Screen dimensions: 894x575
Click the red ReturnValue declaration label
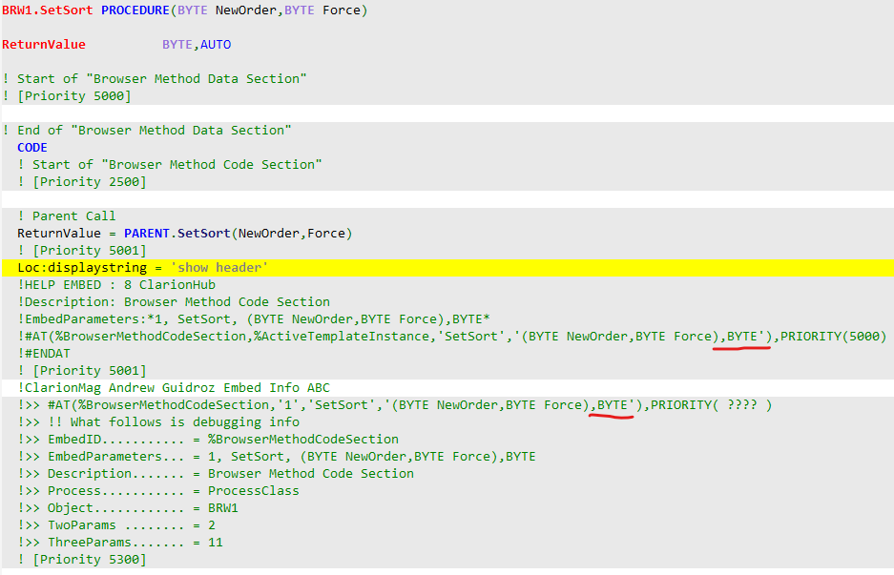tap(43, 45)
